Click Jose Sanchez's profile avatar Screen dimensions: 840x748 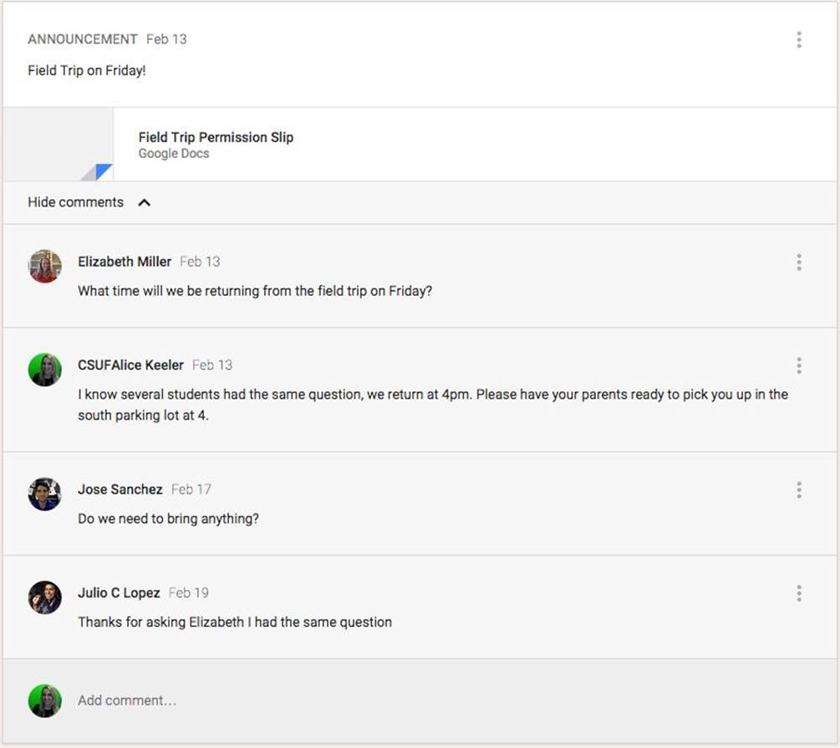tap(45, 494)
